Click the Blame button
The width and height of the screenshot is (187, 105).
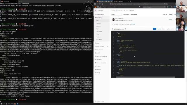click(170, 14)
